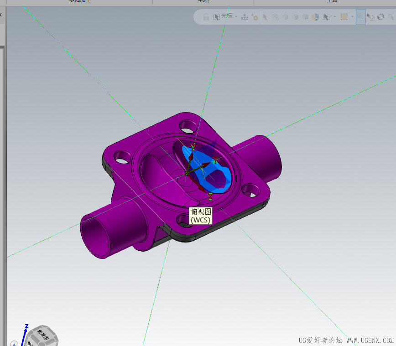The width and height of the screenshot is (396, 346).
Task: Select the dashed-box arrow selection icon
Action: coord(326,17)
